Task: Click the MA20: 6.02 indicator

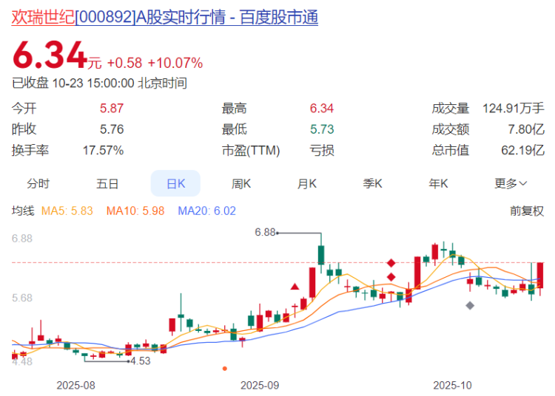Action: 206,211
